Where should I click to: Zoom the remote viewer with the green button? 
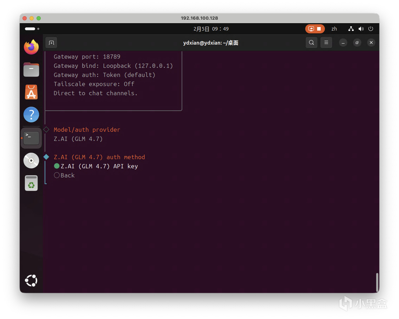(39, 18)
